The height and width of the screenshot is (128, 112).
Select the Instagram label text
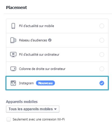tap(26, 83)
